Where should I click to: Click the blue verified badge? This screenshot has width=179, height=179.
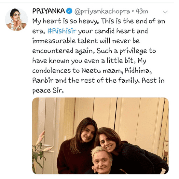69,11
